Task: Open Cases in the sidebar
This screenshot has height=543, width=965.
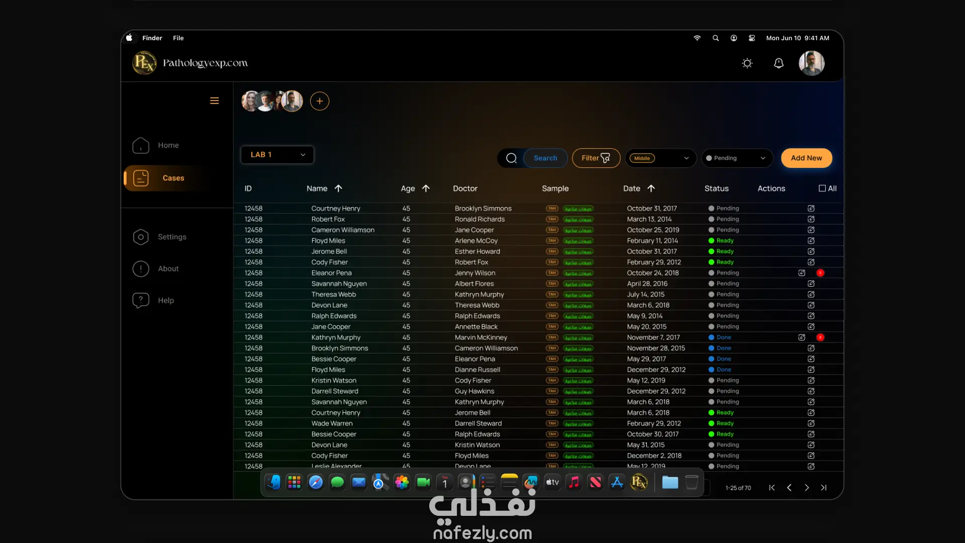Action: point(173,178)
